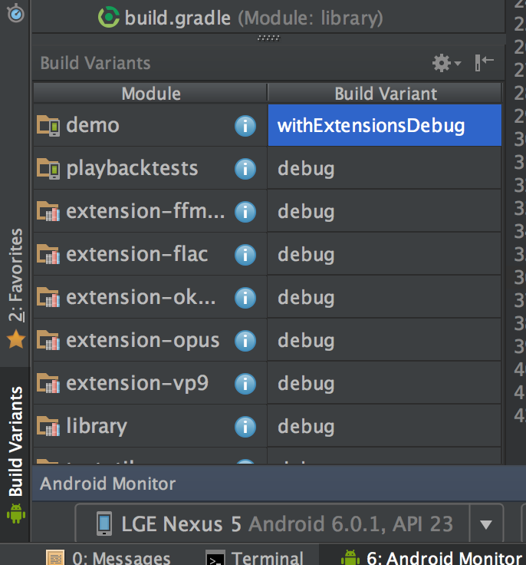The image size is (526, 565).
Task: Click the playbacktests module folder icon
Action: (48, 168)
